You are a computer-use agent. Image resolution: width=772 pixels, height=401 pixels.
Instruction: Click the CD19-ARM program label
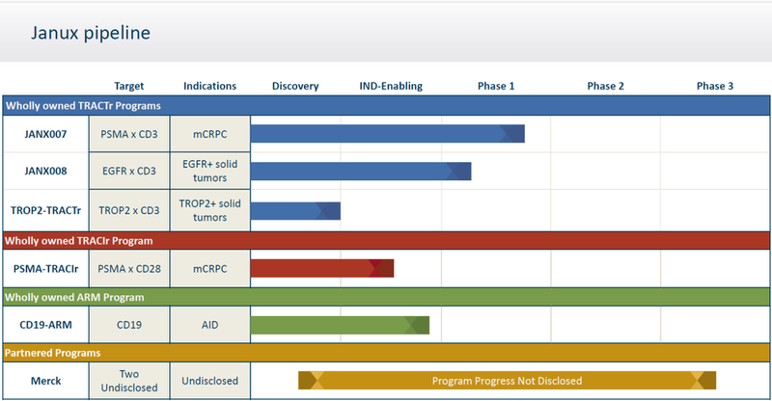pos(45,325)
